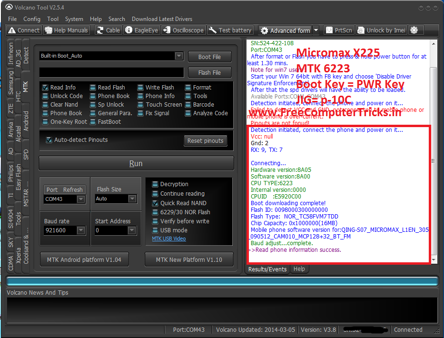
Task: Click the Test battery wrench icon
Action: pyautogui.click(x=212, y=30)
